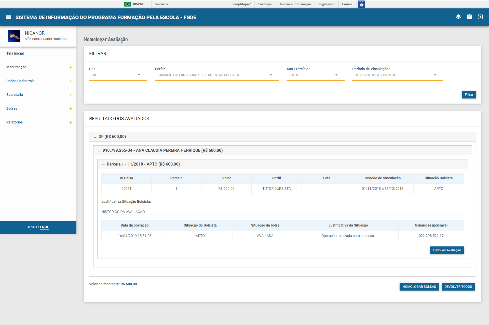This screenshot has width=489, height=325.
Task: Click the Brazil flag icon
Action: 128,4
